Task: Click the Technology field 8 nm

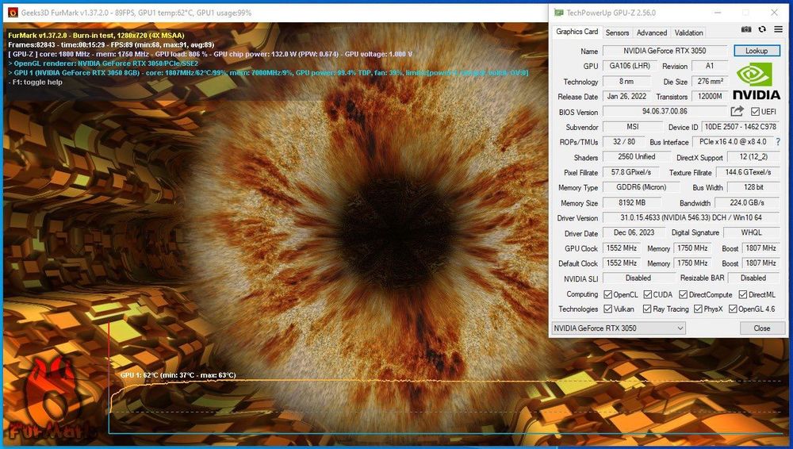Action: [x=626, y=81]
